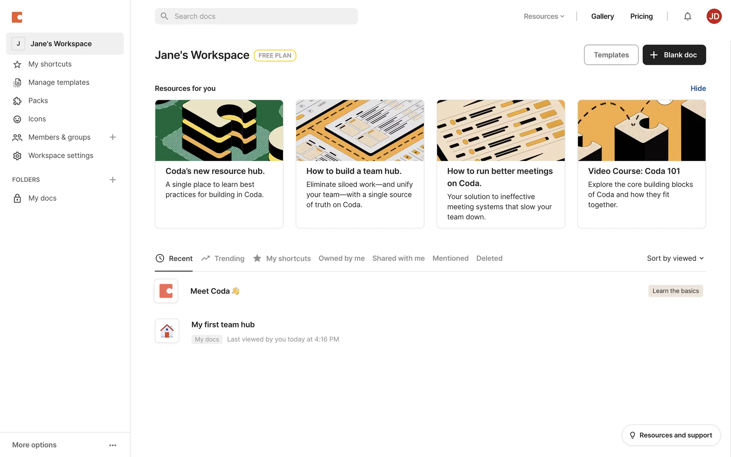731x457 pixels.
Task: Switch to the Owned by me tab
Action: [342, 258]
